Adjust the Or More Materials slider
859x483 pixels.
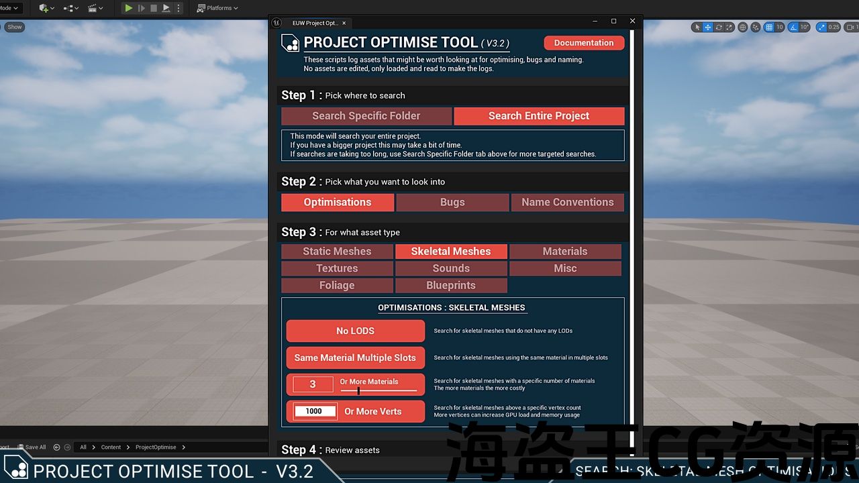(x=358, y=390)
